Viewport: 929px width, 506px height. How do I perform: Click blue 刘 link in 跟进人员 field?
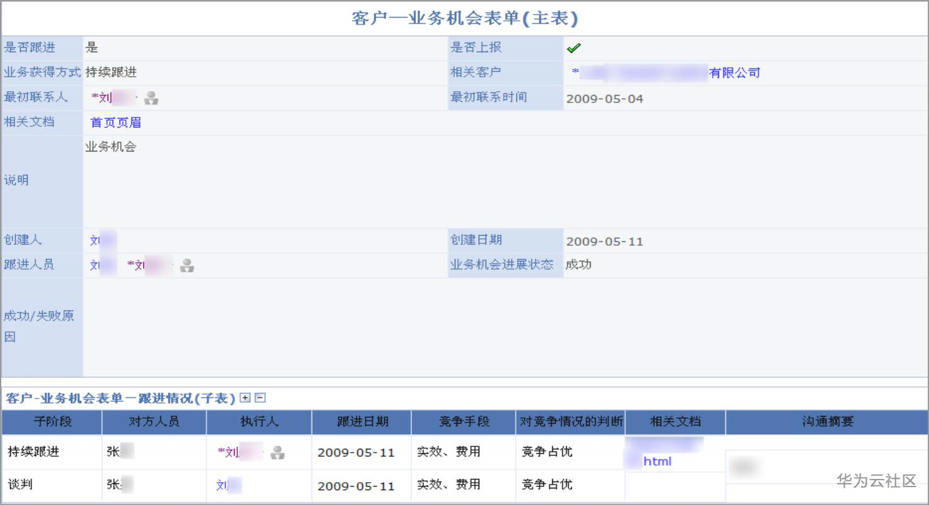pyautogui.click(x=103, y=265)
